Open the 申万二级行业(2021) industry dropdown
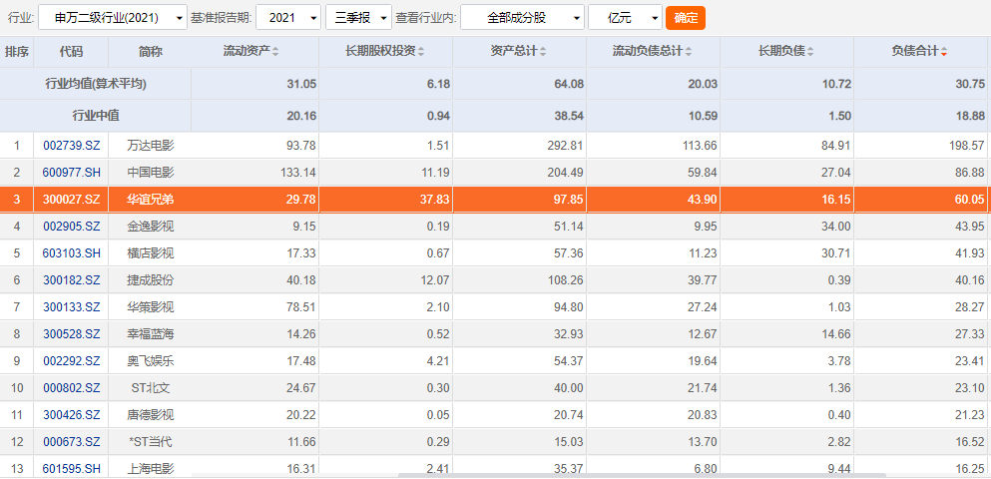The width and height of the screenshot is (991, 479). pyautogui.click(x=113, y=18)
